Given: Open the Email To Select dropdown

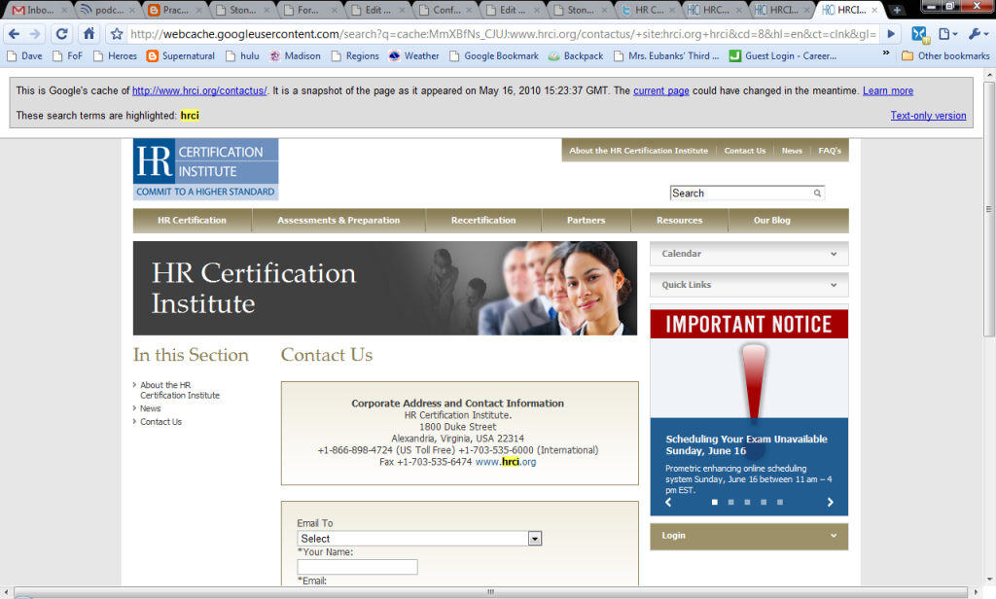Looking at the screenshot, I should (419, 539).
